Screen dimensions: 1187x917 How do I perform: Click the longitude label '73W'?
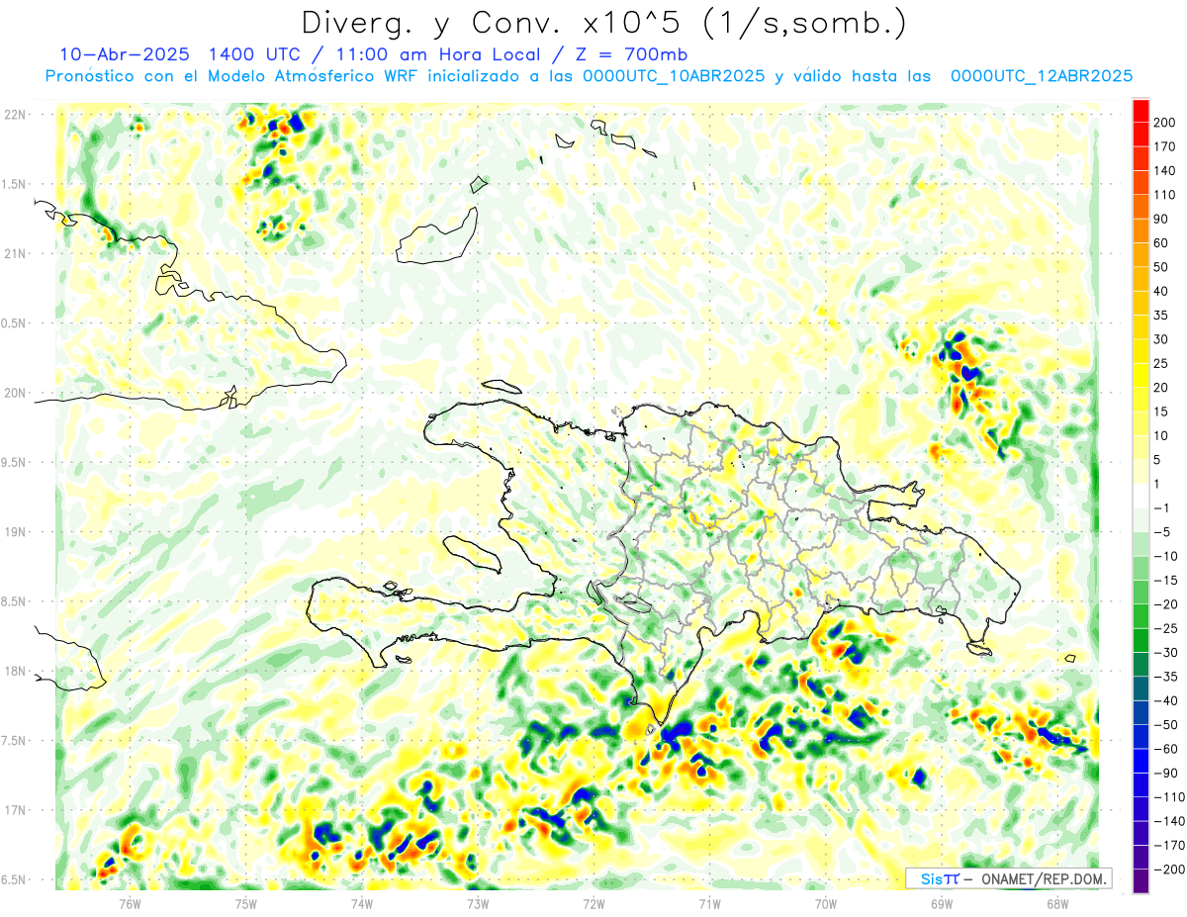pos(478,903)
